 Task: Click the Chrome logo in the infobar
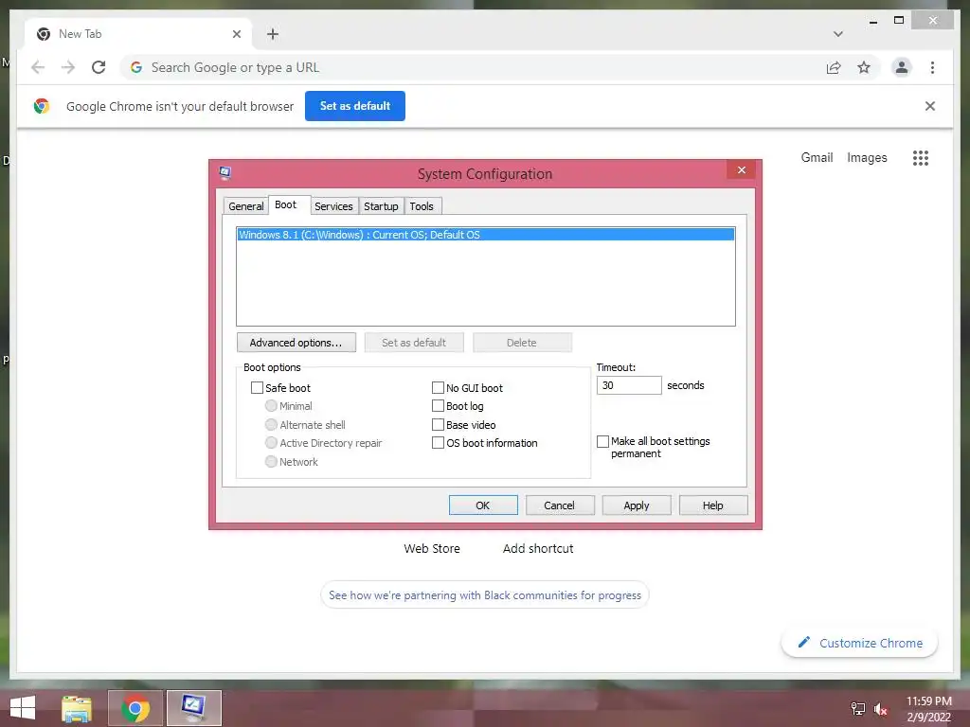click(42, 106)
